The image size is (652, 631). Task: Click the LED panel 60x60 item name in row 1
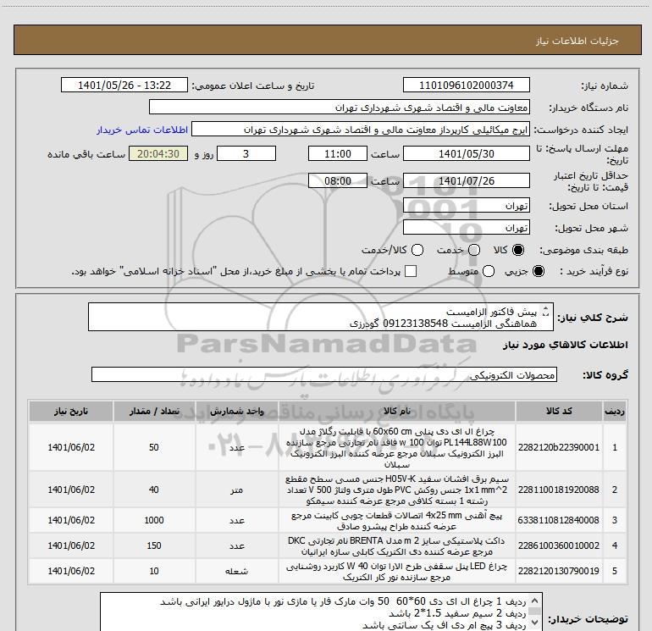coord(396,447)
